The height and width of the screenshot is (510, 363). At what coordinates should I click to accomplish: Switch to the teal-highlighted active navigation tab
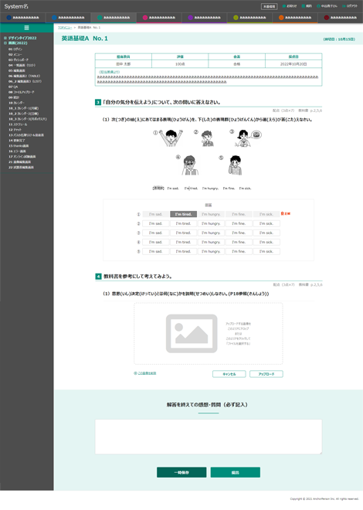click(x=114, y=18)
